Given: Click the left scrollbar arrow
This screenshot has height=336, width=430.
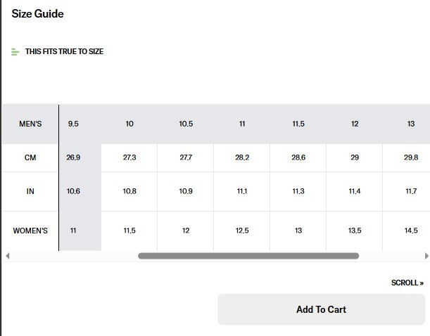Looking at the screenshot, I should tap(8, 256).
